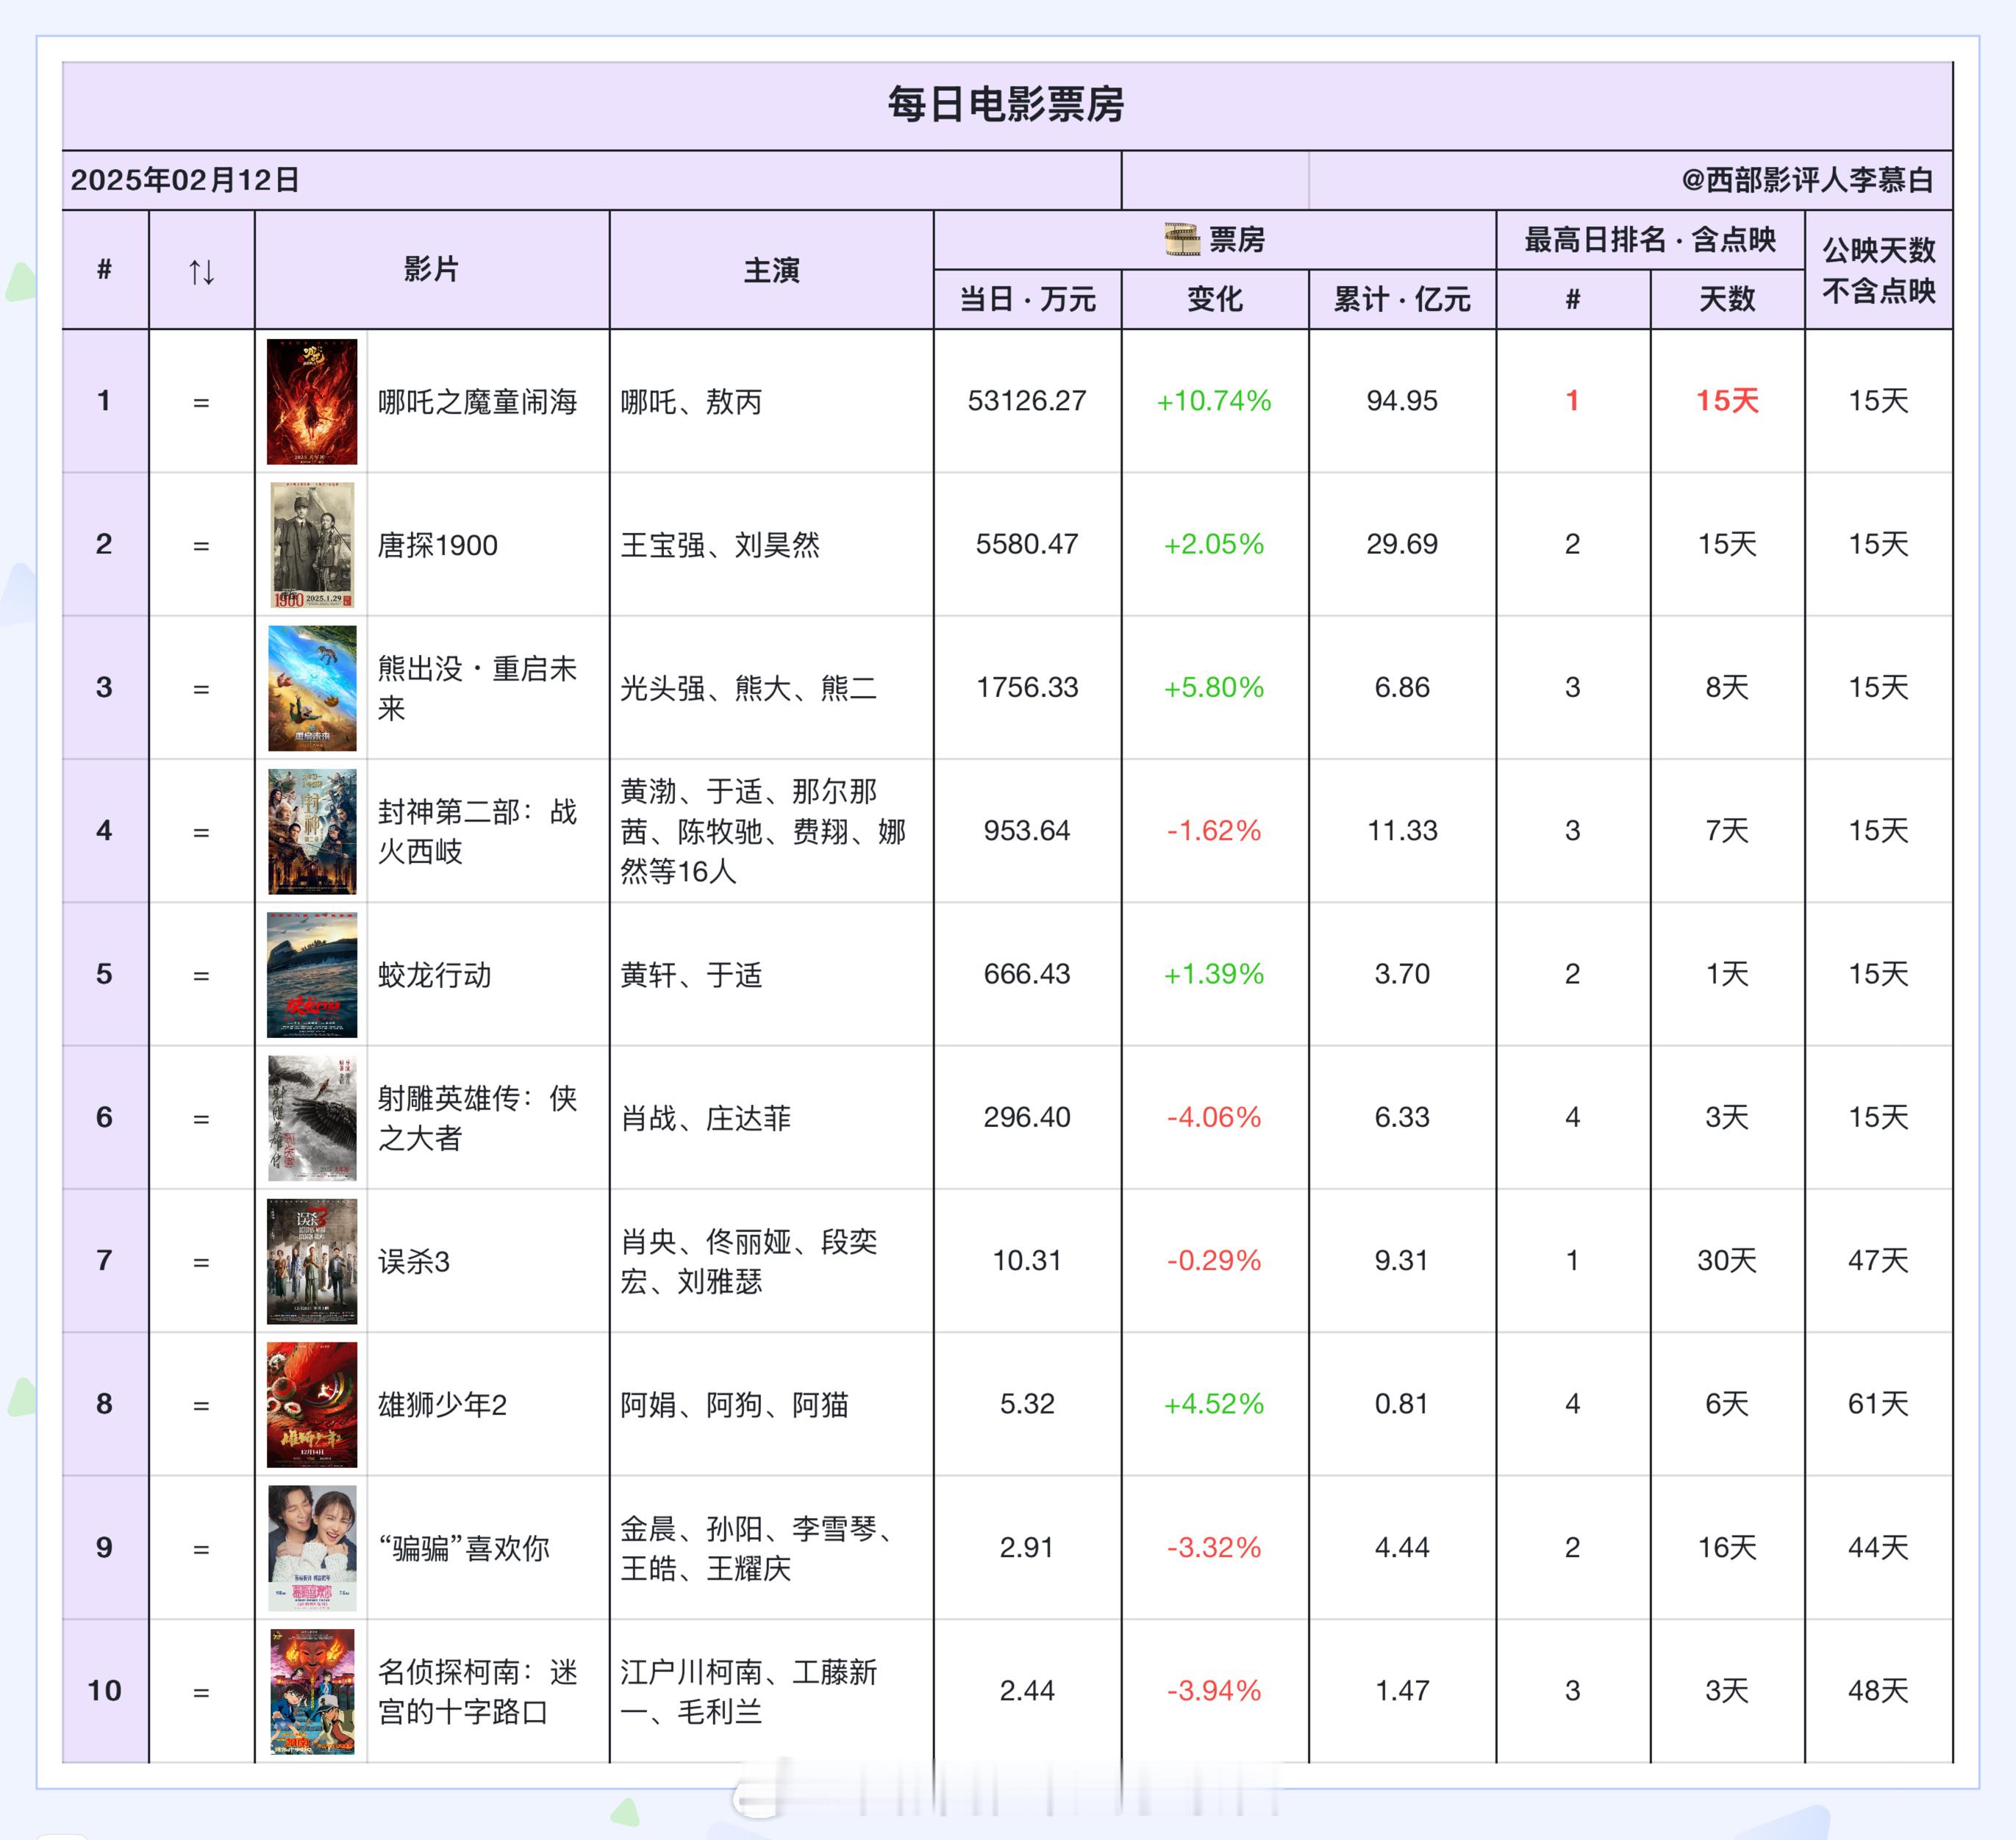
Task: Click the film title 误杀3
Action: click(414, 1262)
